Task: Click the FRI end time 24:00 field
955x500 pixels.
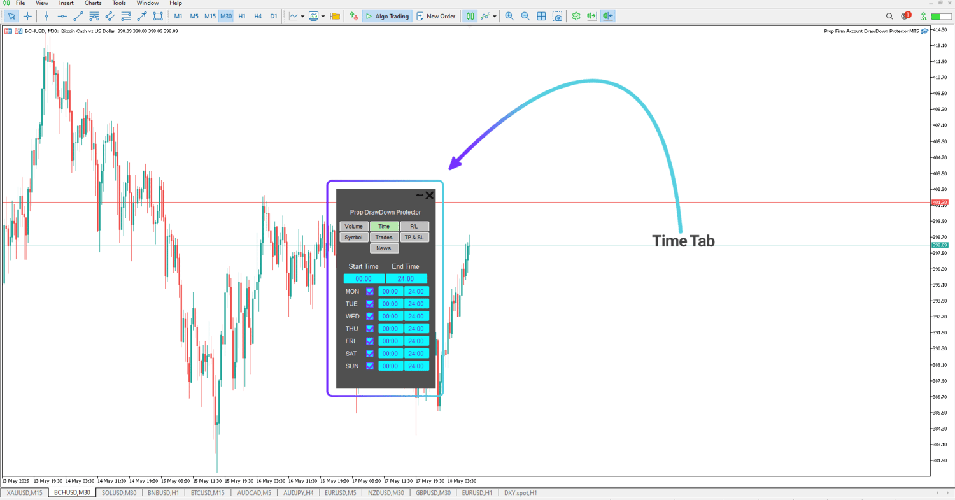Action: coord(416,341)
